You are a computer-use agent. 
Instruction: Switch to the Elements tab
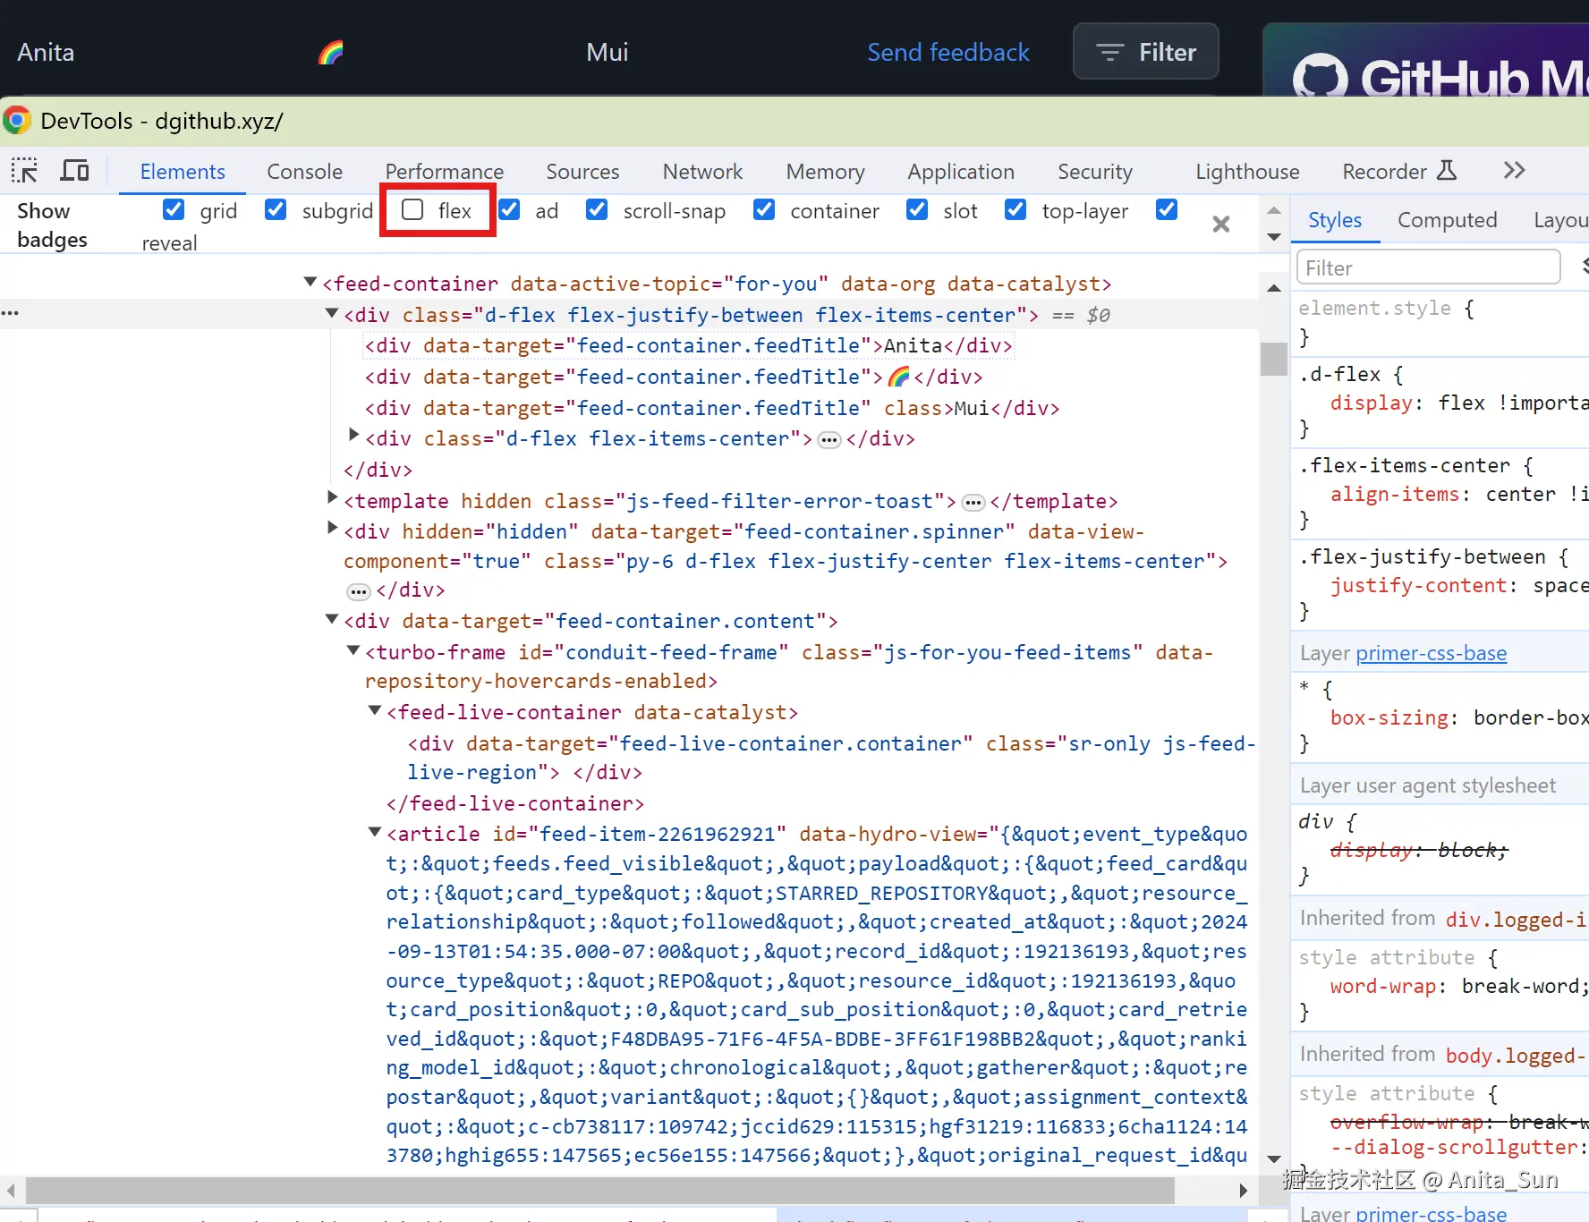(x=183, y=171)
